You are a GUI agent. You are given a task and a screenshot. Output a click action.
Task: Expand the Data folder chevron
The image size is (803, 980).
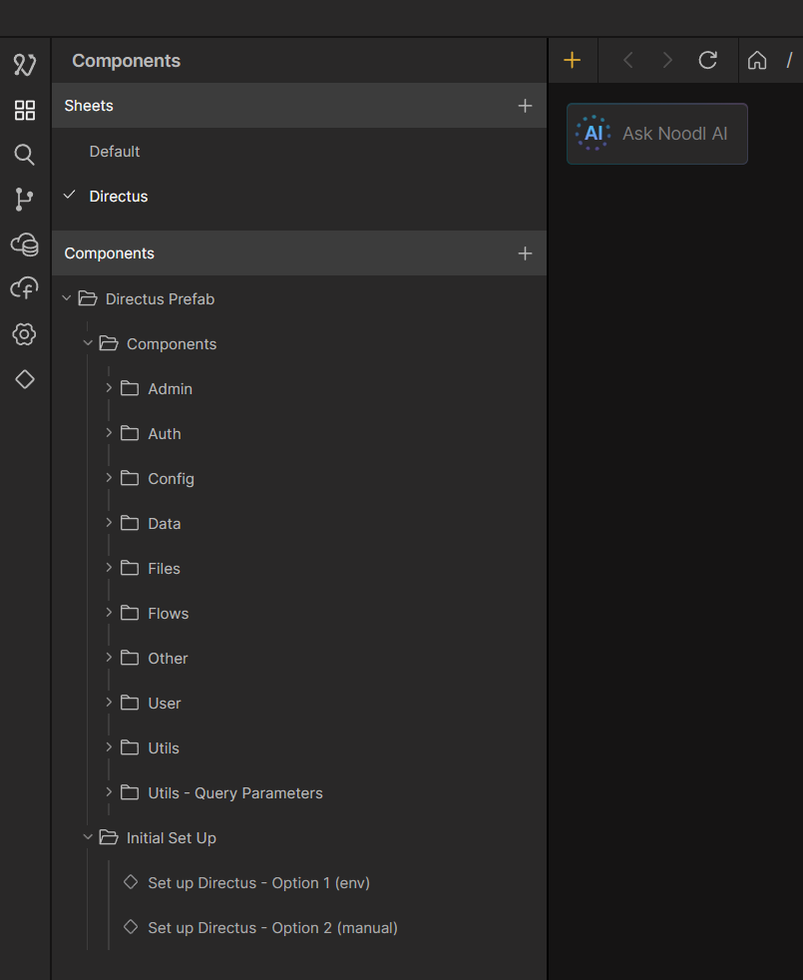[x=109, y=523]
